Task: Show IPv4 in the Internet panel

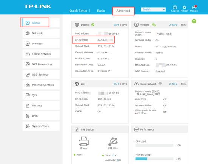Action: pos(116,25)
